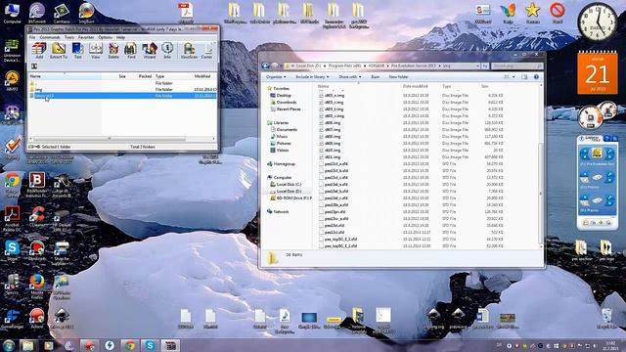Open Mozilla Firefox desktop shortcut

pyautogui.click(x=37, y=286)
